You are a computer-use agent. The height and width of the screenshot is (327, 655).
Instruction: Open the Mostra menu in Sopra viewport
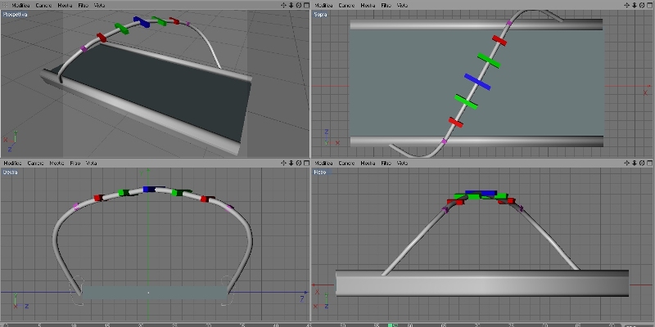point(368,5)
